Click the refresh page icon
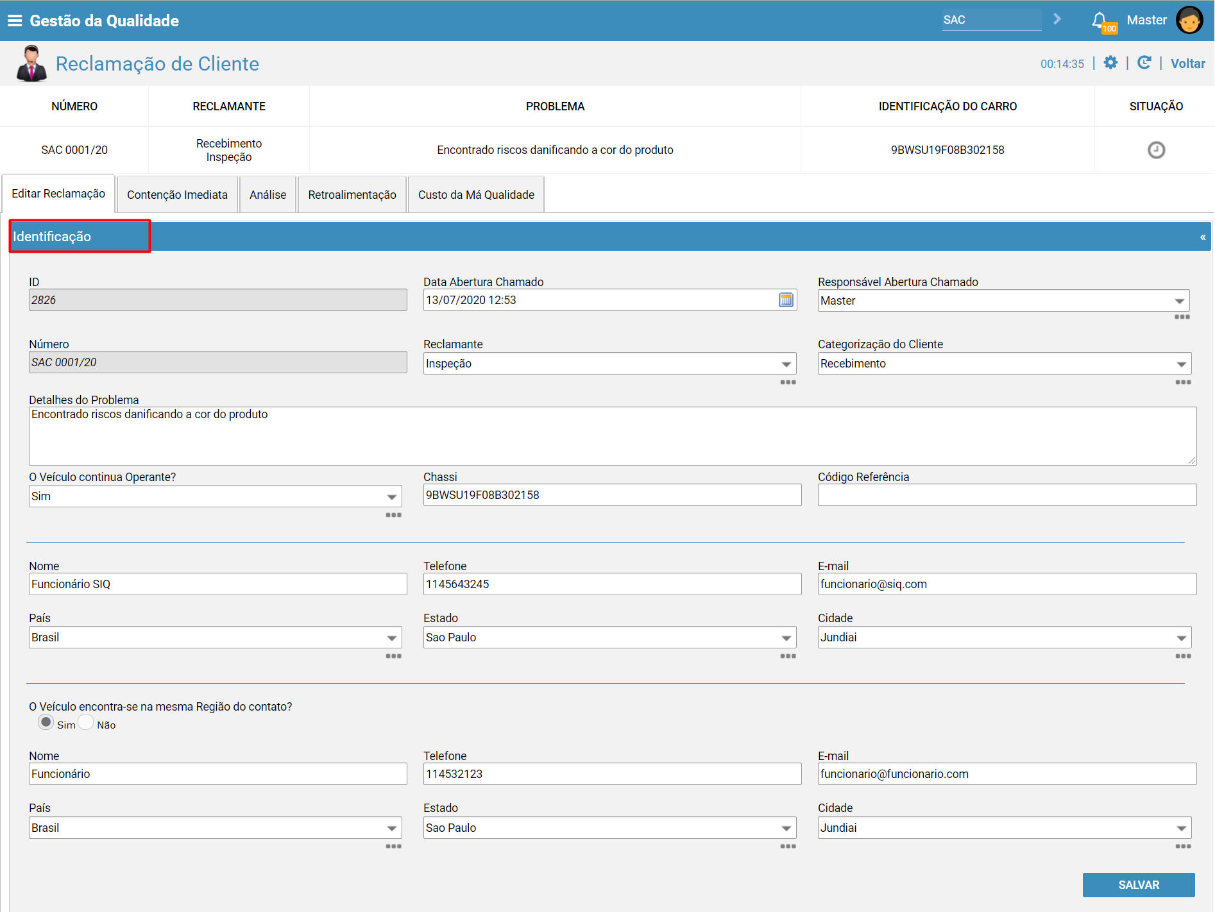Screen dimensions: 1215x912 click(x=1144, y=63)
